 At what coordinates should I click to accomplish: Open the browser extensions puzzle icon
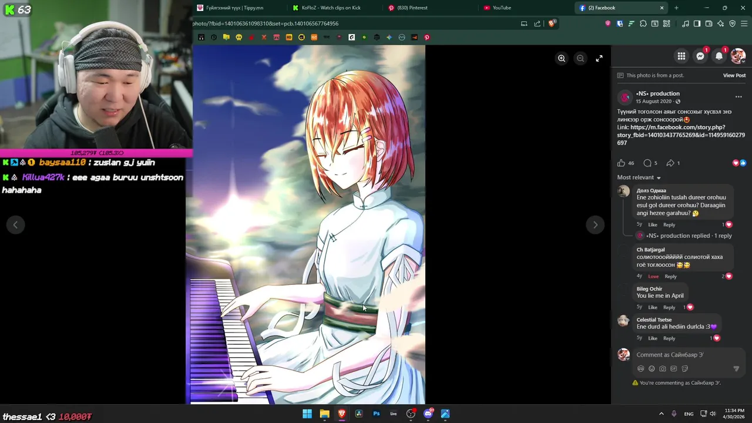tap(643, 23)
